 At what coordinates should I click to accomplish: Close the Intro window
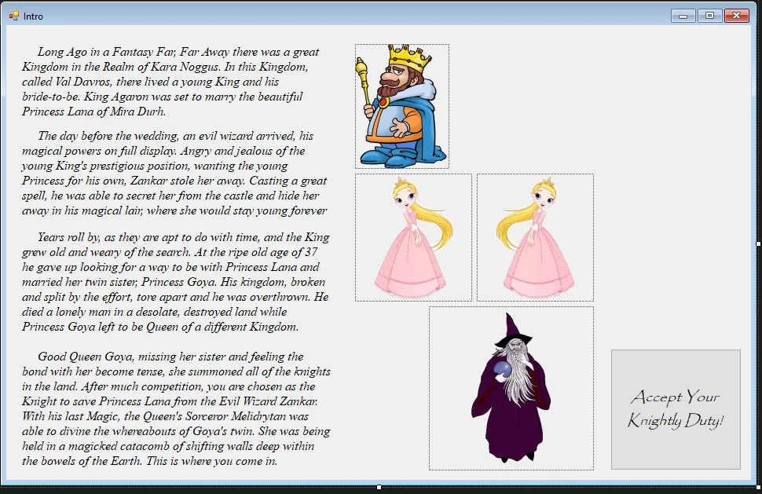(x=736, y=16)
